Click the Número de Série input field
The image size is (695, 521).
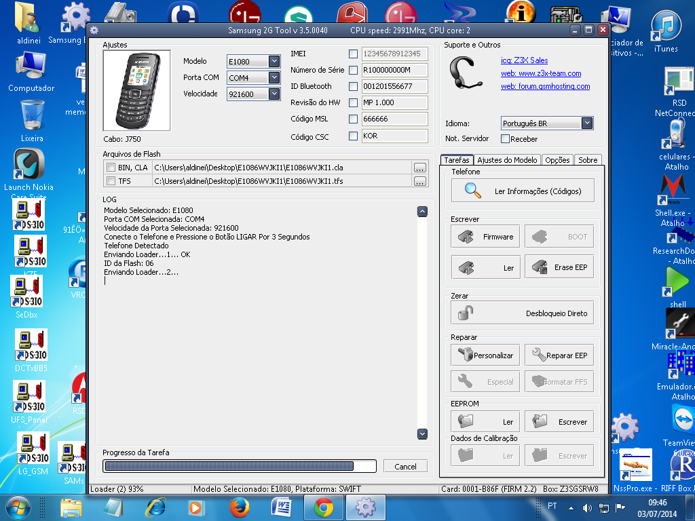[x=394, y=70]
